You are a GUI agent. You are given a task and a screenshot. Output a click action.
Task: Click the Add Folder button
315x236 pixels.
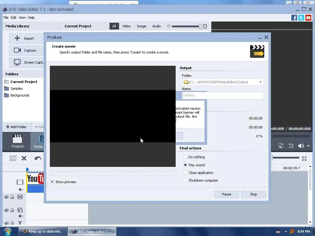(x=18, y=127)
